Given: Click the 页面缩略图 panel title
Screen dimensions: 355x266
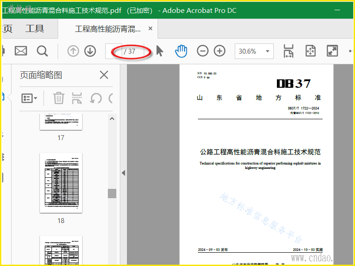Looking at the screenshot, I should click(x=41, y=75).
